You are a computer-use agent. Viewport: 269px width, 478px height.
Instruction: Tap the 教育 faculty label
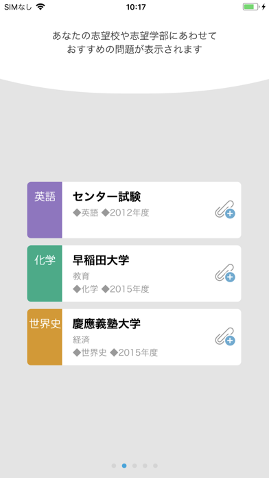pos(82,277)
